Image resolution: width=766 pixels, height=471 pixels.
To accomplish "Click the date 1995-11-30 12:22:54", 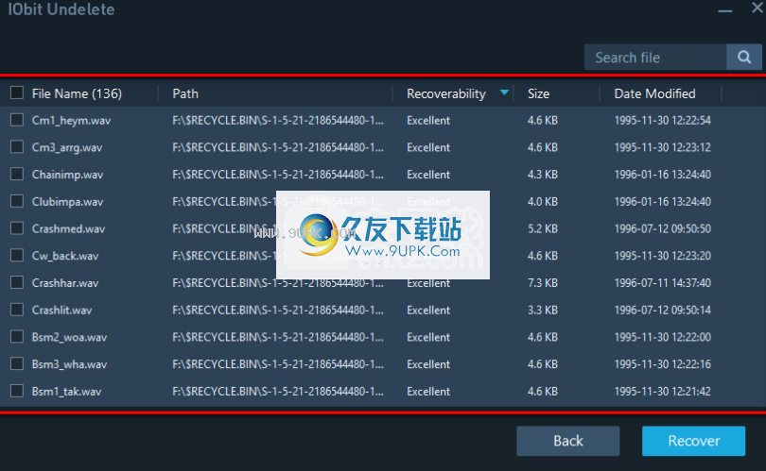I will click(x=662, y=121).
